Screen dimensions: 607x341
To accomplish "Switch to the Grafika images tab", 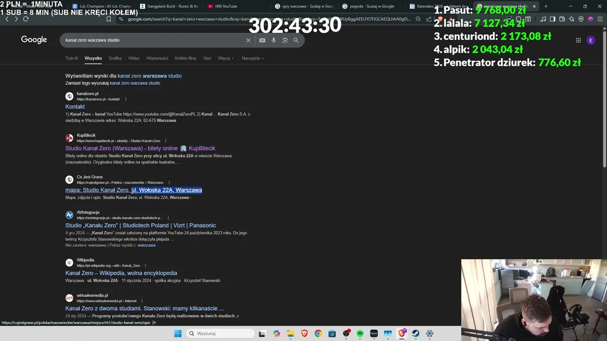I will click(x=115, y=58).
